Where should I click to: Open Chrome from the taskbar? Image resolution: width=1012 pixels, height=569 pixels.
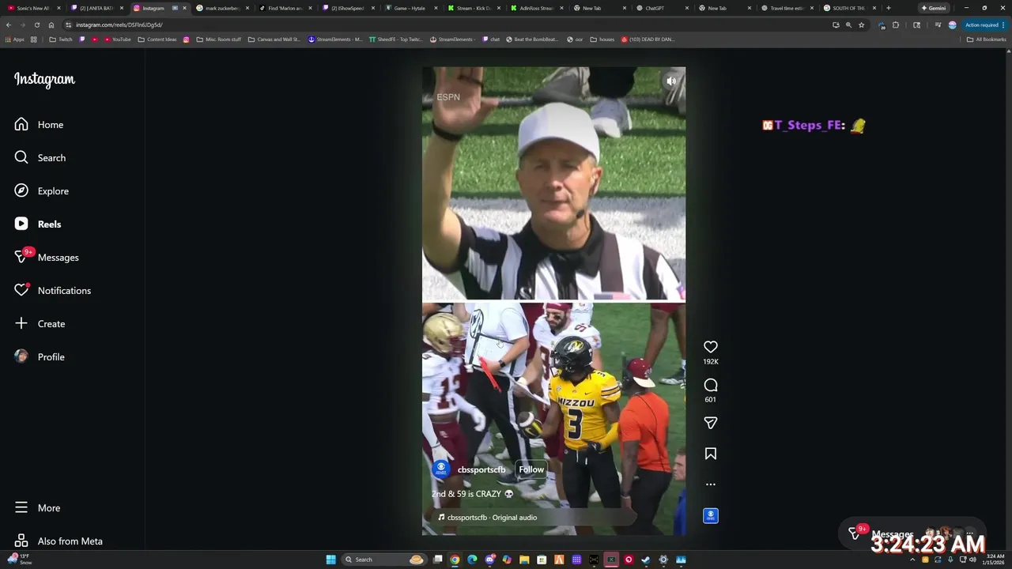point(455,560)
